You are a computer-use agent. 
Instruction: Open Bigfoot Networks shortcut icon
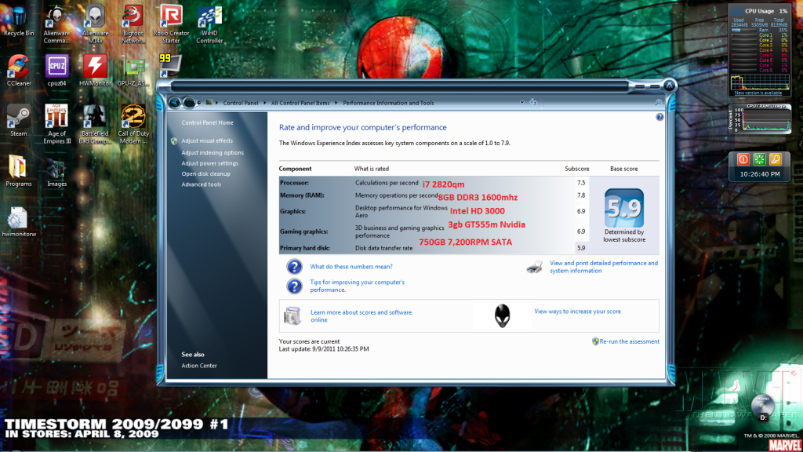pos(133,24)
